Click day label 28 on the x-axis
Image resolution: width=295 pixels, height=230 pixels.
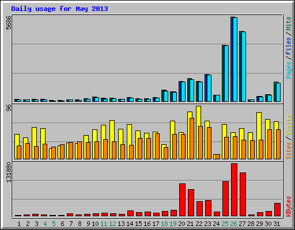pyautogui.click(x=251, y=224)
